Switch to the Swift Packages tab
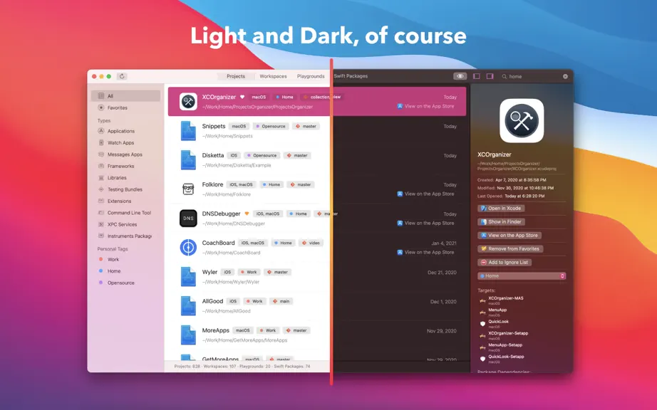 click(x=351, y=76)
